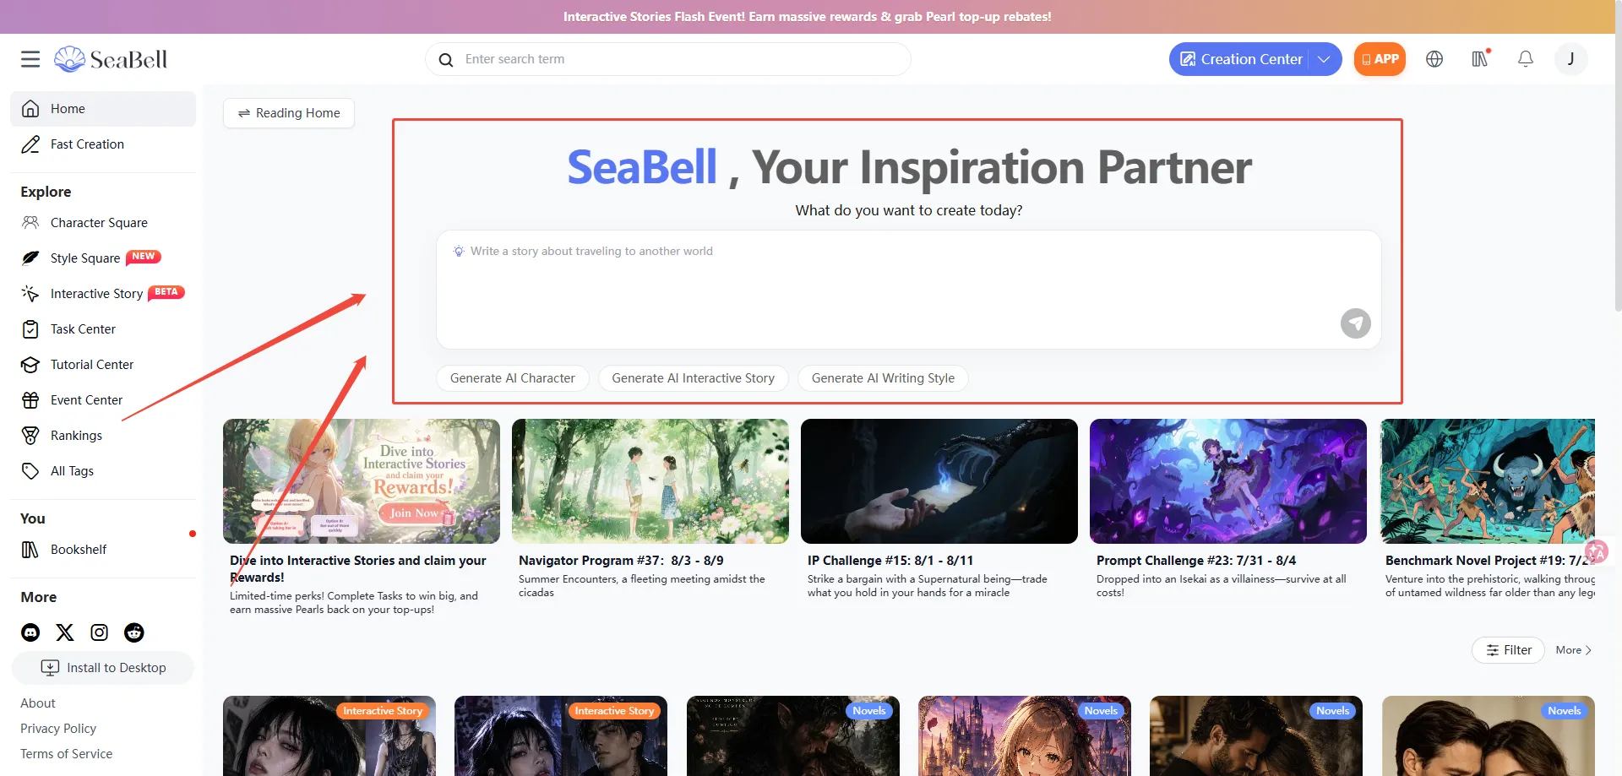Open the Terms of Service link
Viewport: 1622px width, 776px height.
67,754
